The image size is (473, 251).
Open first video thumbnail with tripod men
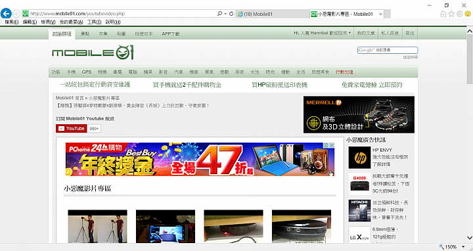point(97,227)
